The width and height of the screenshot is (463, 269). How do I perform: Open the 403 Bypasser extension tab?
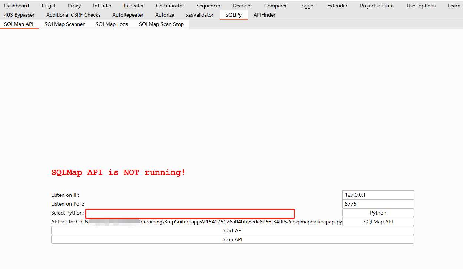click(x=19, y=15)
